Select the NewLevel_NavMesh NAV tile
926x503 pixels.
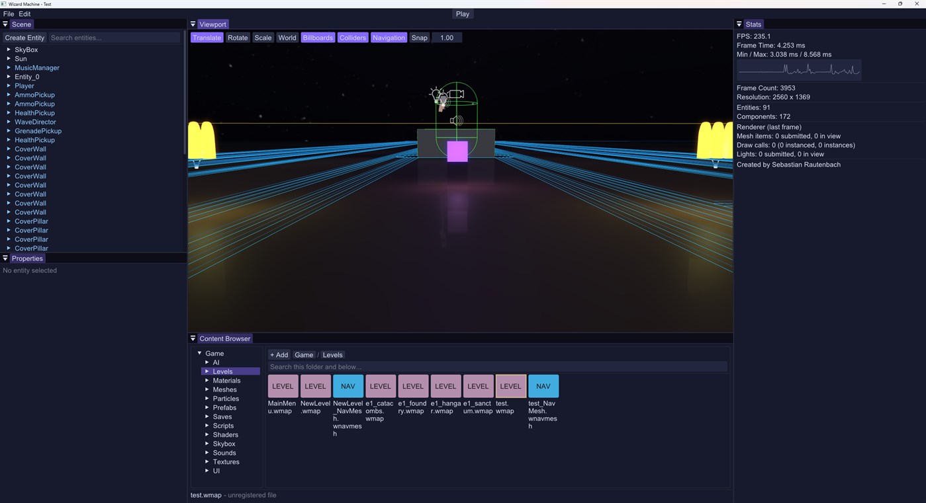point(347,386)
